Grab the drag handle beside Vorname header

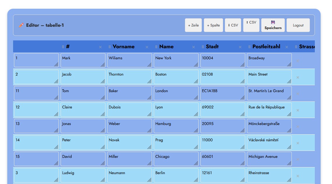point(110,47)
